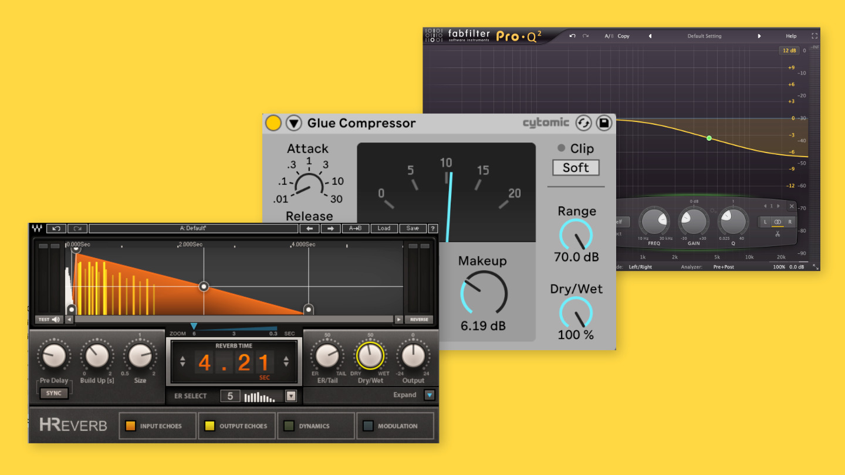This screenshot has width=845, height=475.
Task: Select R channel in Pro-Q 2
Action: click(x=790, y=222)
